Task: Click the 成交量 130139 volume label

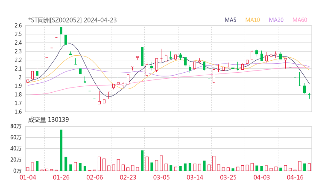Action: click(48, 119)
